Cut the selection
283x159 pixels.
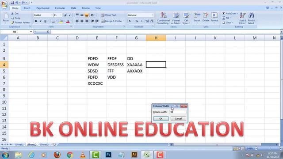15,14
